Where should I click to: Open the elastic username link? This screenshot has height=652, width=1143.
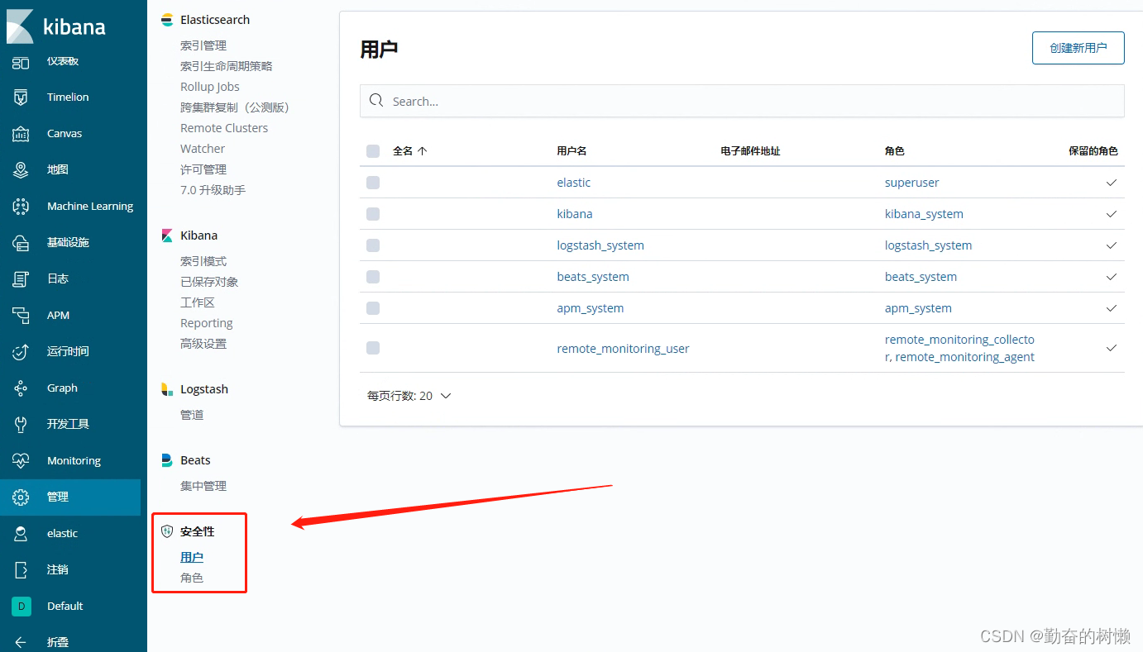click(x=574, y=183)
